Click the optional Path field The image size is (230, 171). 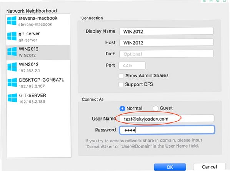(x=167, y=54)
